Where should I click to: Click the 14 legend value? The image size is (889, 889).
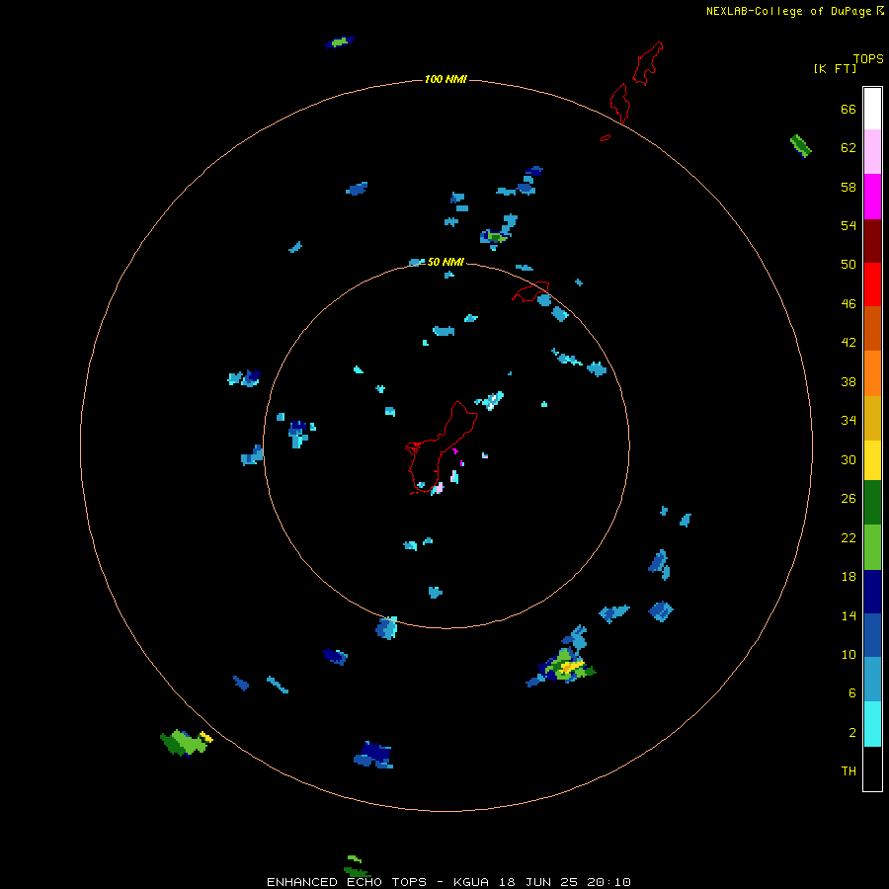click(849, 615)
